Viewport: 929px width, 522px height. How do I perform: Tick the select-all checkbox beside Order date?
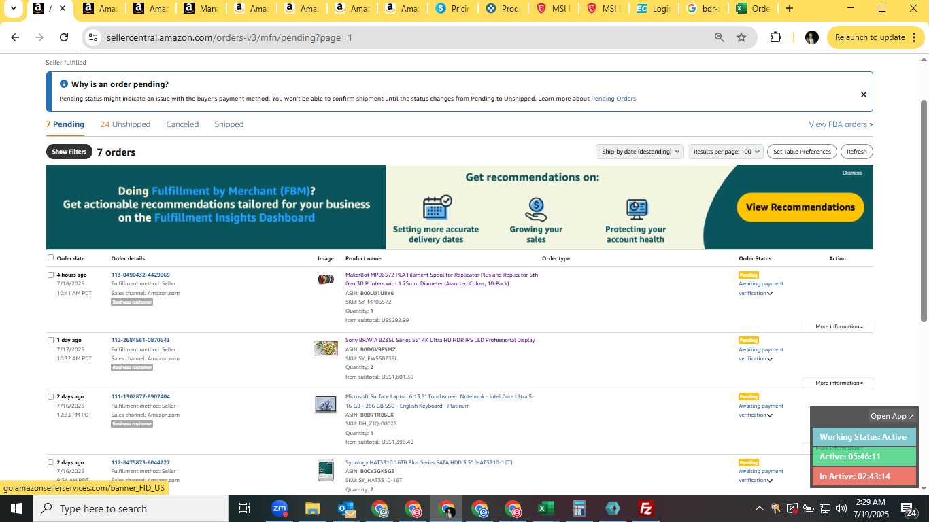(x=50, y=258)
